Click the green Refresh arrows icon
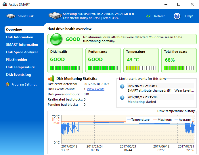This screenshot has height=155, width=199. pyautogui.click(x=148, y=16)
